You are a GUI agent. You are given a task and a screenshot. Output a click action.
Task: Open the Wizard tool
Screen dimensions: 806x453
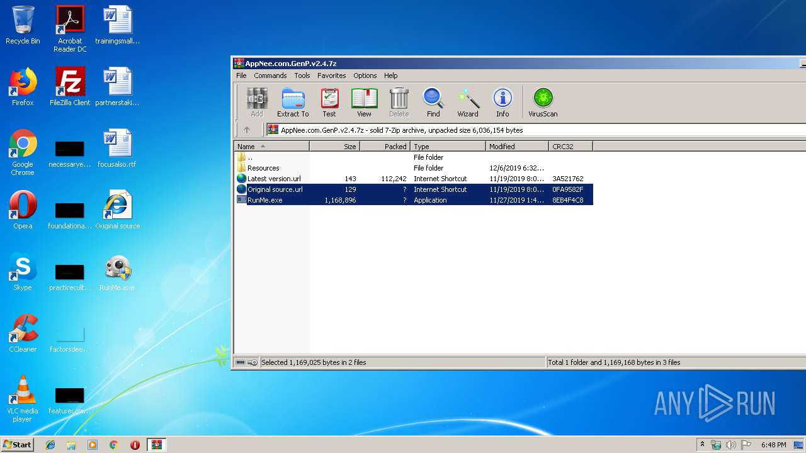click(x=468, y=103)
